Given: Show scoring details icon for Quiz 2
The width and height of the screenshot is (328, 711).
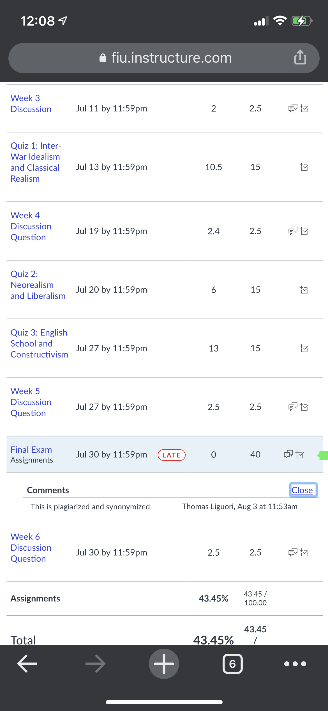Looking at the screenshot, I should [x=304, y=290].
